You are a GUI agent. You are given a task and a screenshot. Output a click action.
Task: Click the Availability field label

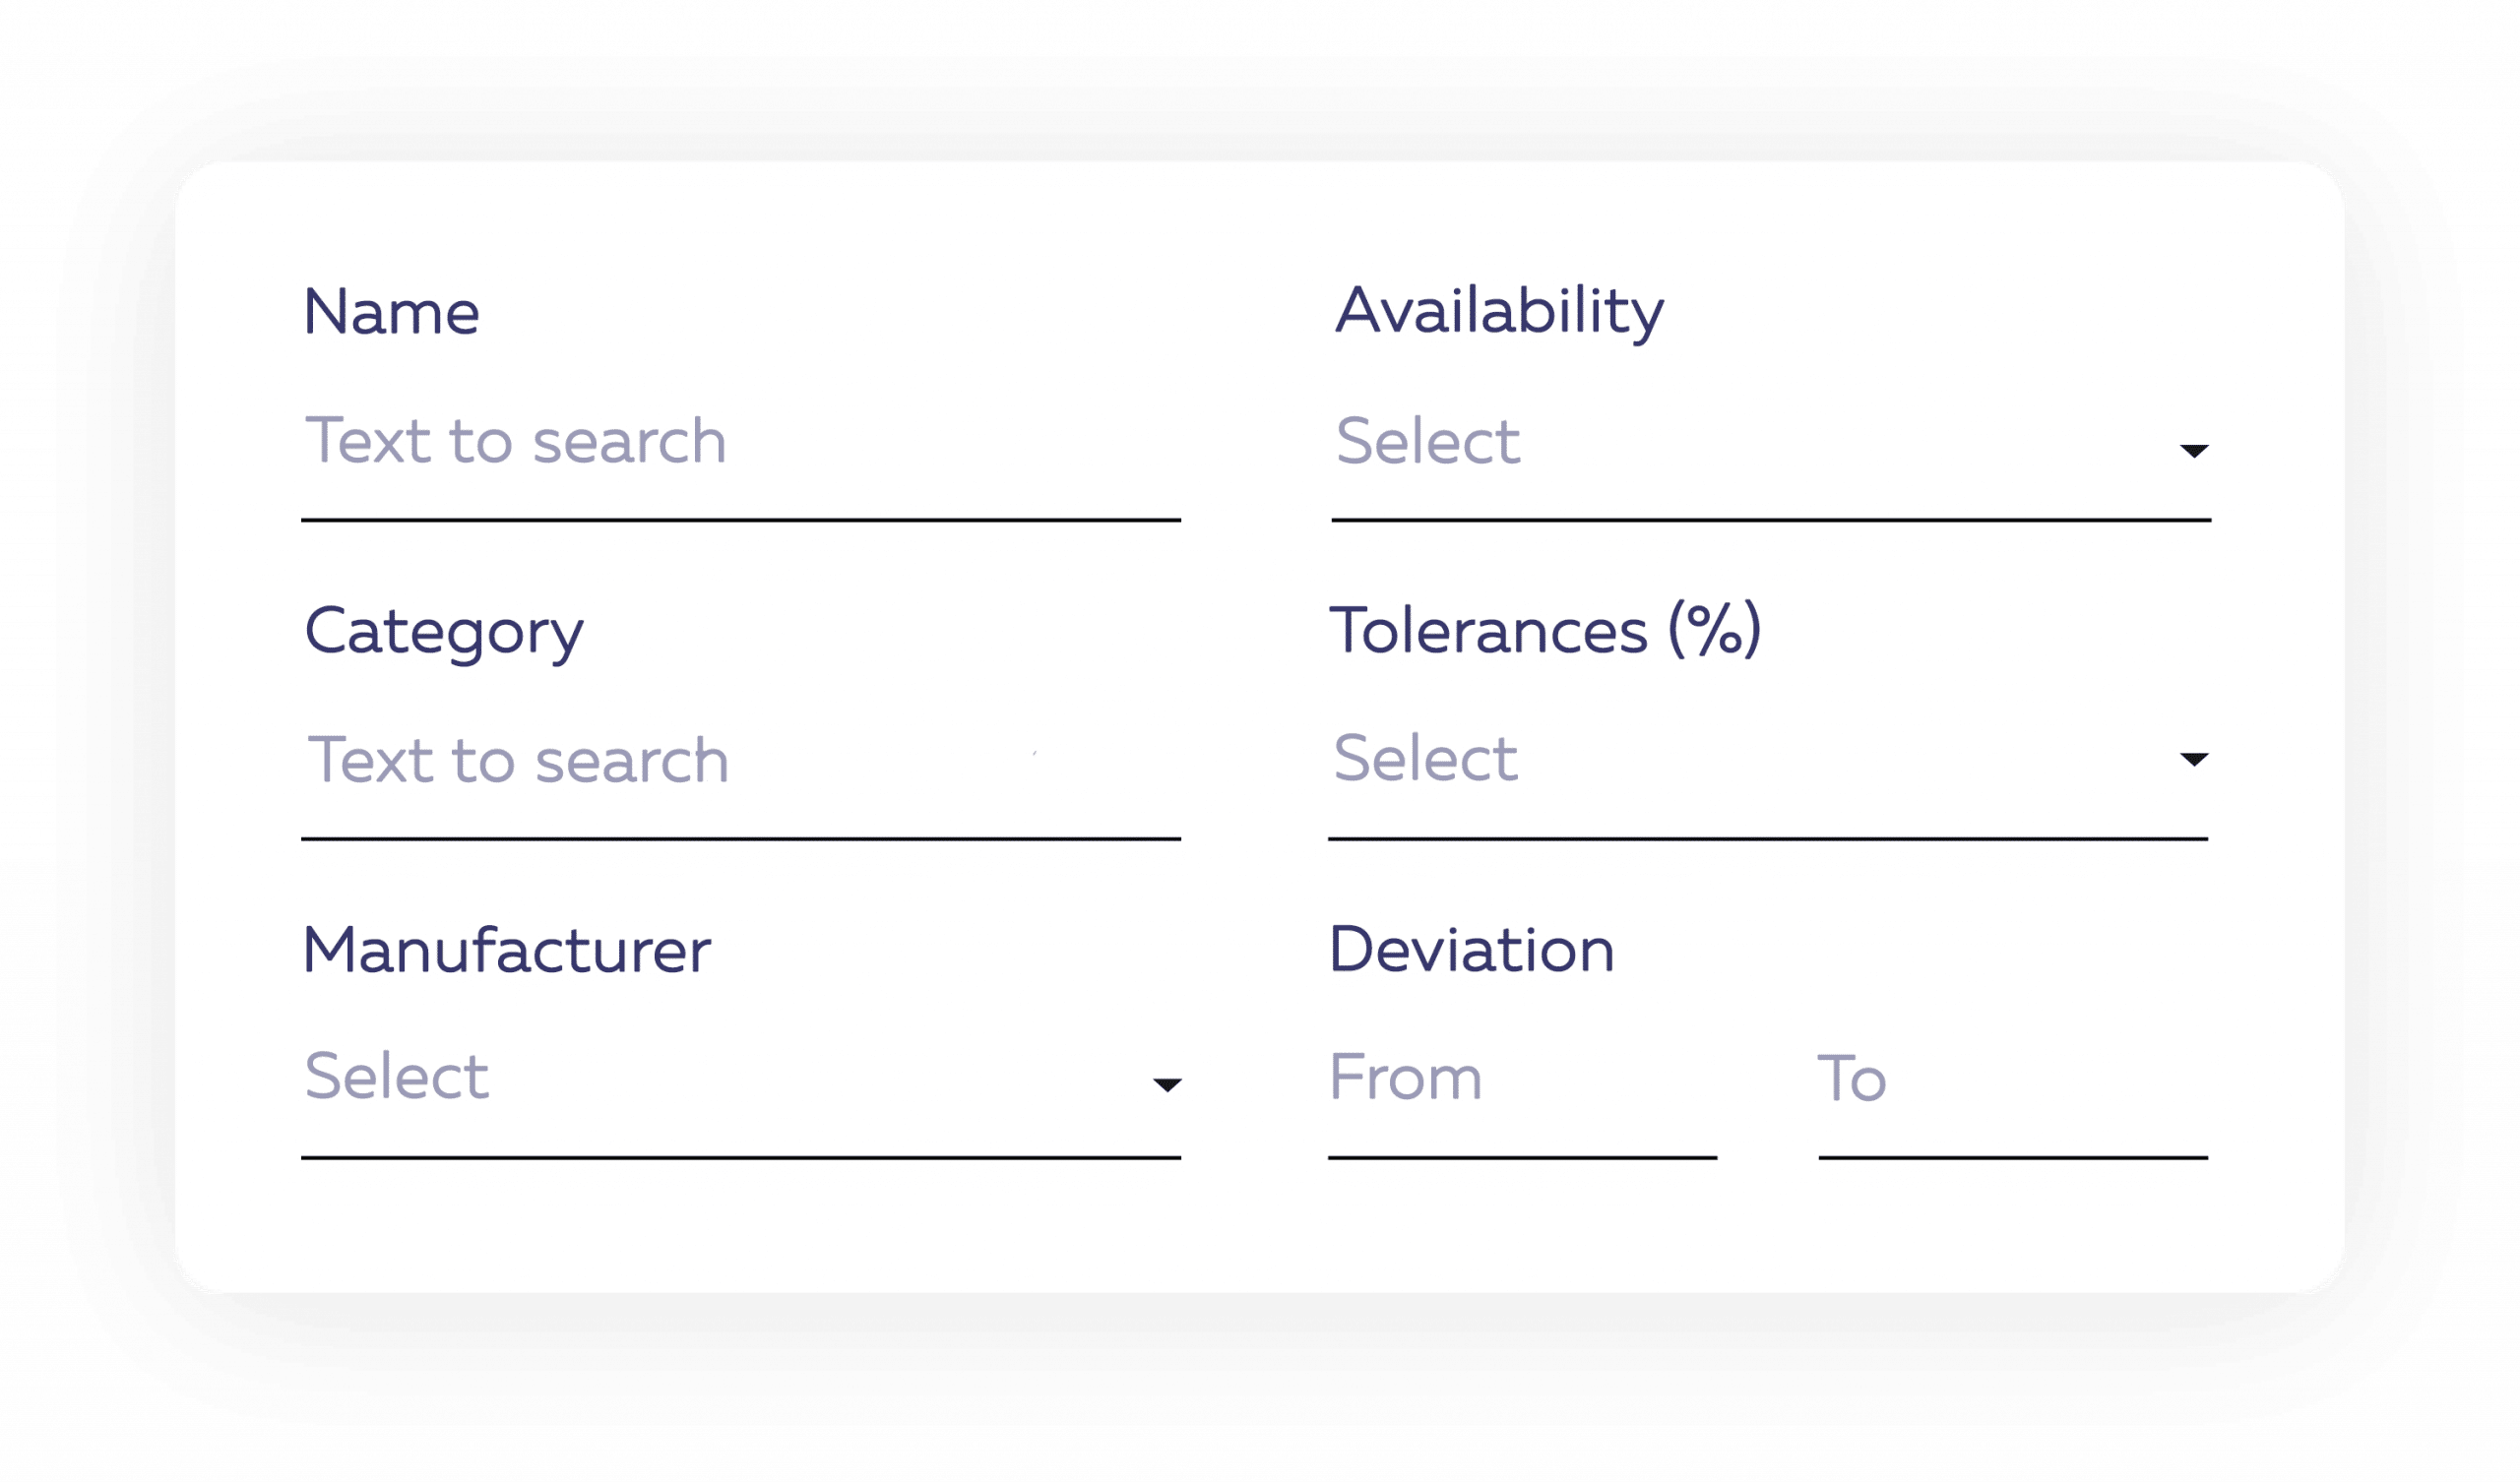(x=1499, y=312)
